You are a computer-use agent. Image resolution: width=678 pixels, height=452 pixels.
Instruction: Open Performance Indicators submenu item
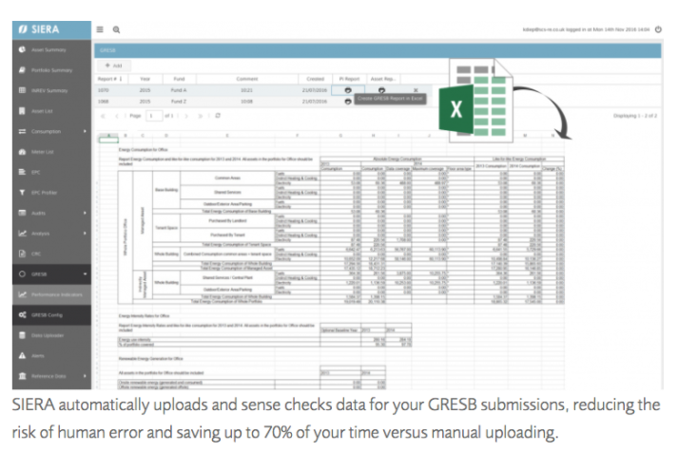point(51,294)
